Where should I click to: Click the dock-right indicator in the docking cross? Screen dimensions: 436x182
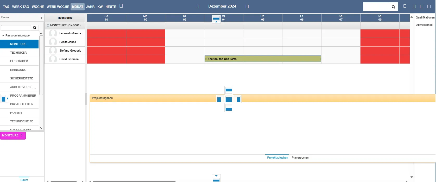tap(237, 99)
